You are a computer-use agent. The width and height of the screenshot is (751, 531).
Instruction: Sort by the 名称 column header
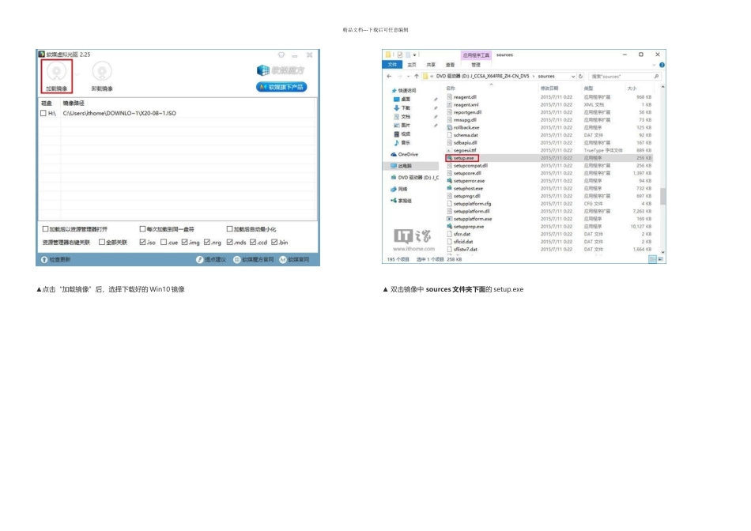451,88
